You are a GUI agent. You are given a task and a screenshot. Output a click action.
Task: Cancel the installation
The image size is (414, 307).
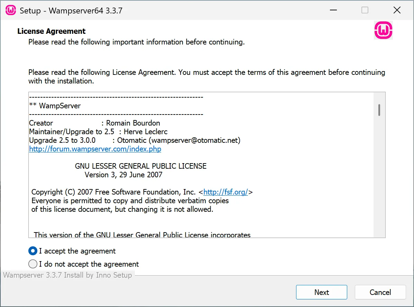point(380,292)
